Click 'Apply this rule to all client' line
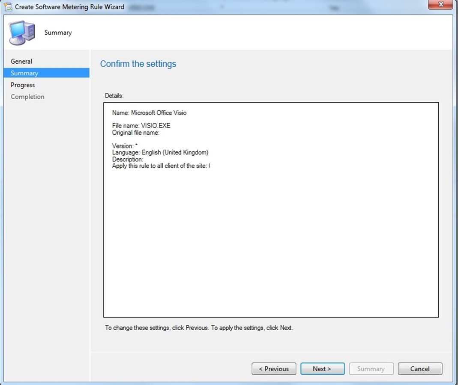Screen dimensions: 458x385 [161, 166]
